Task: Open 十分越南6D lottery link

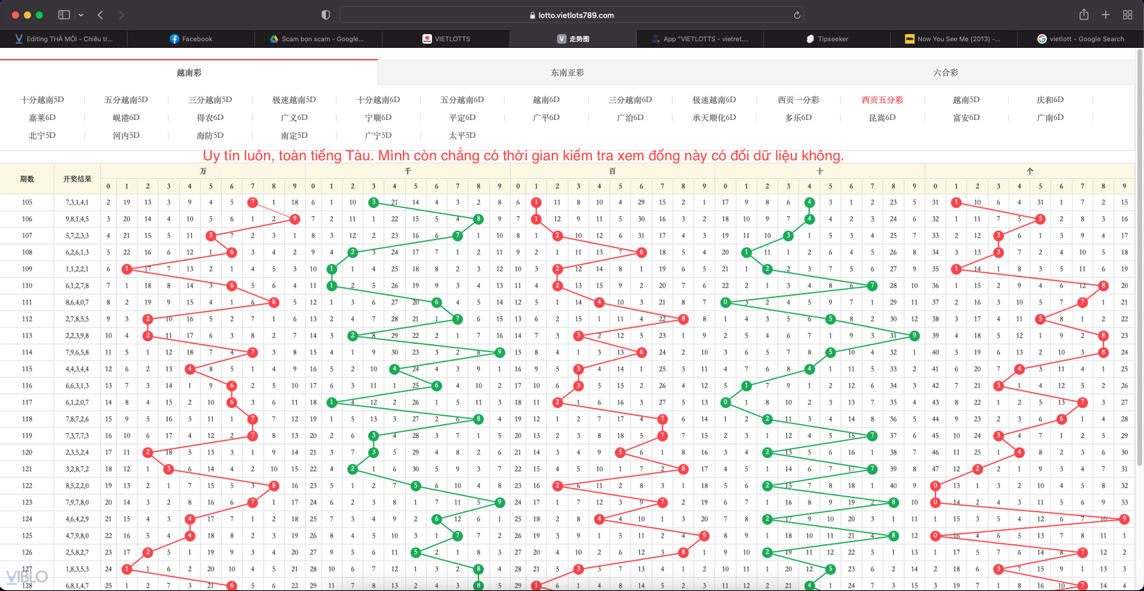Action: (378, 100)
